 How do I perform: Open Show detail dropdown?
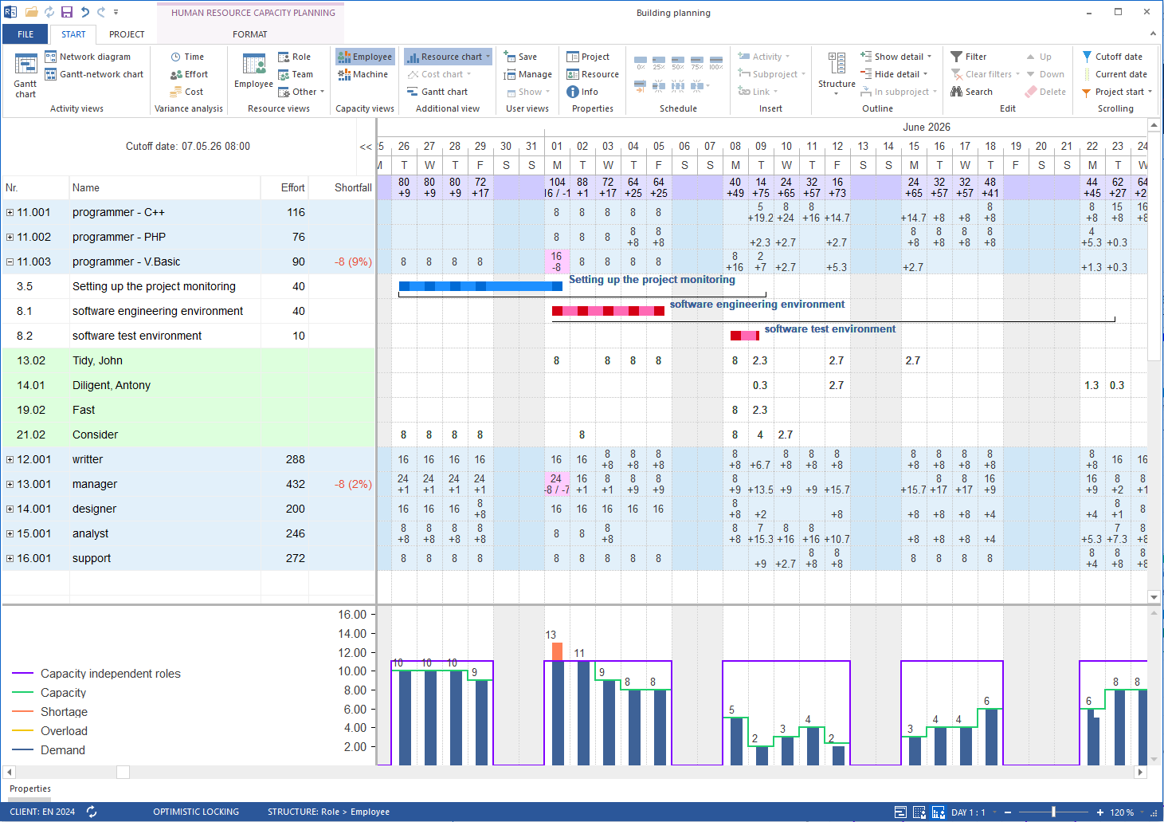(896, 57)
